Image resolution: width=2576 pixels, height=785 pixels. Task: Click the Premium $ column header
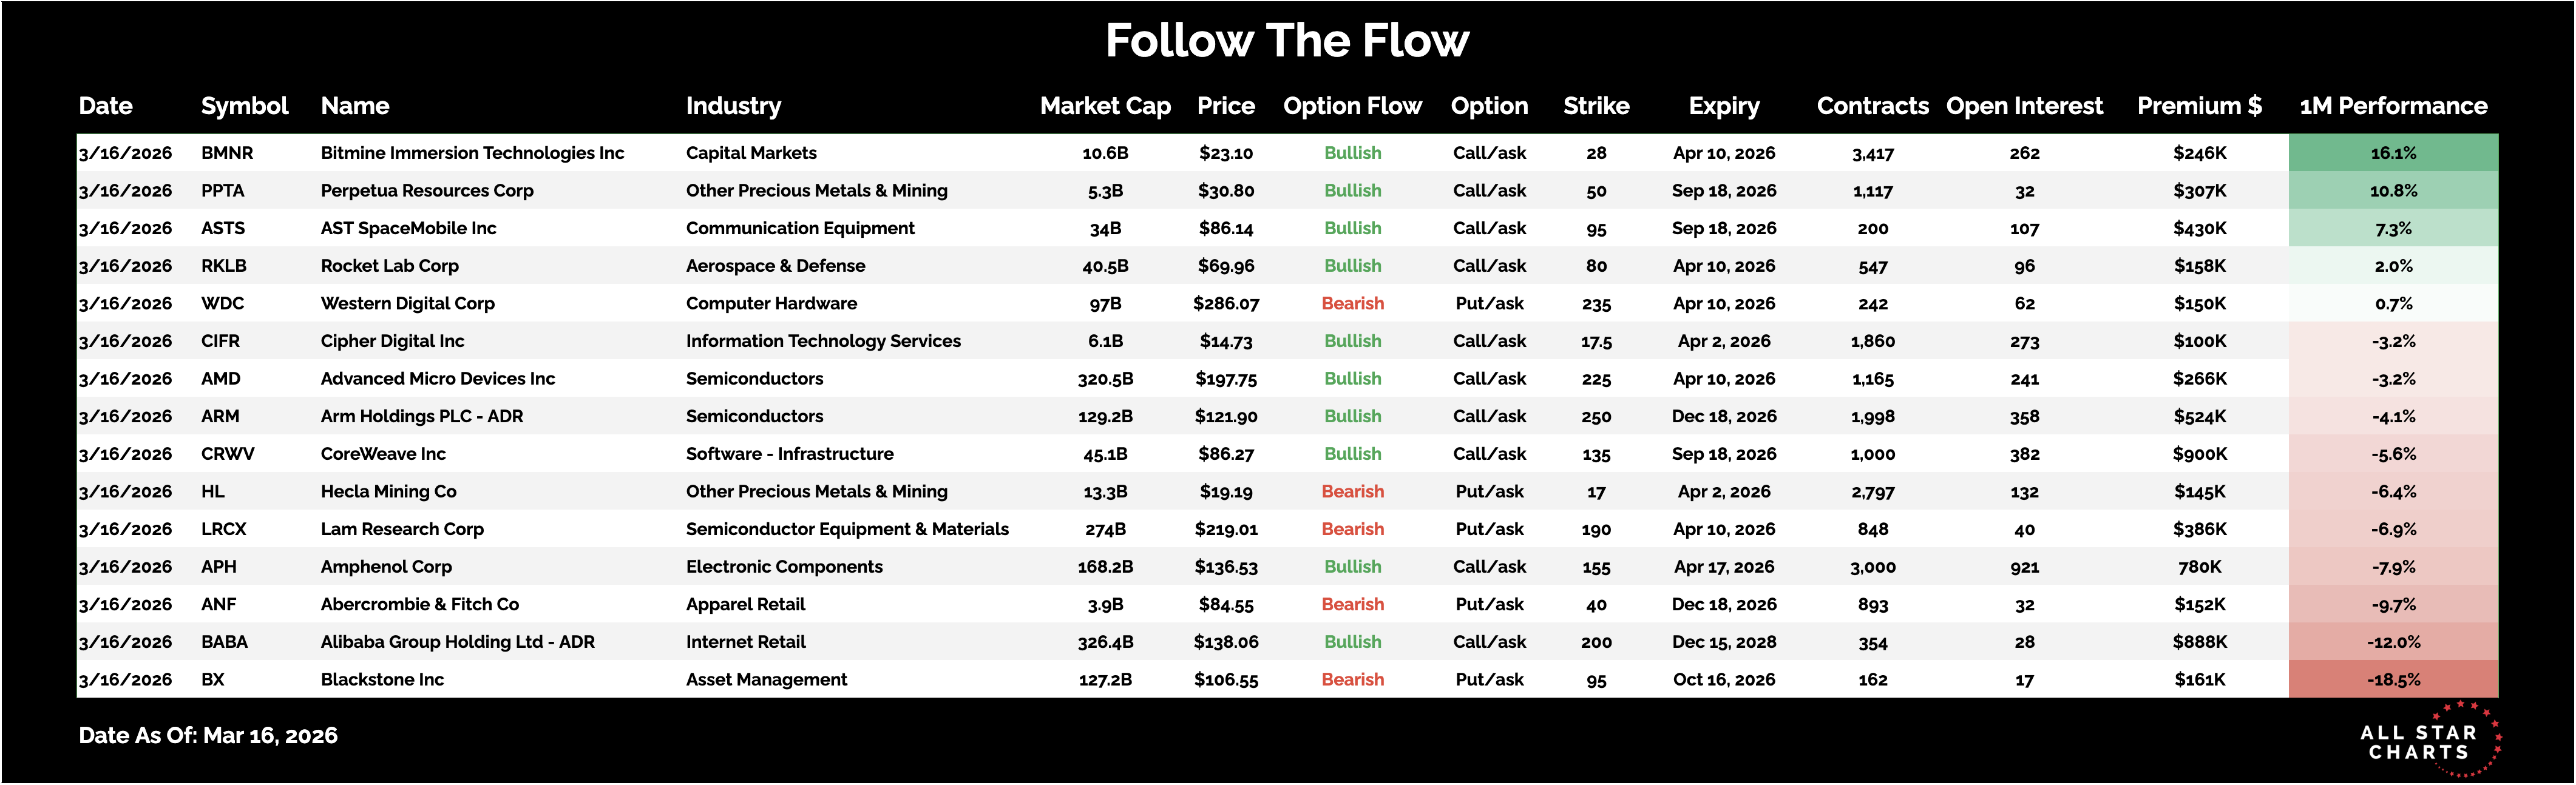(2199, 106)
